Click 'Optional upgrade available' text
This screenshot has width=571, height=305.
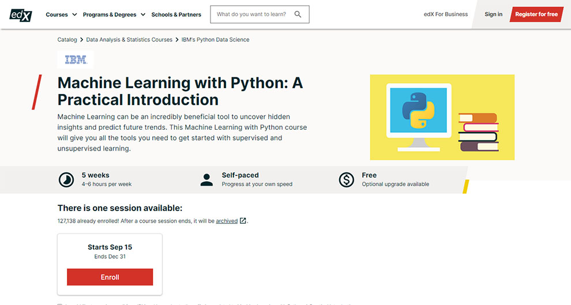[396, 184]
